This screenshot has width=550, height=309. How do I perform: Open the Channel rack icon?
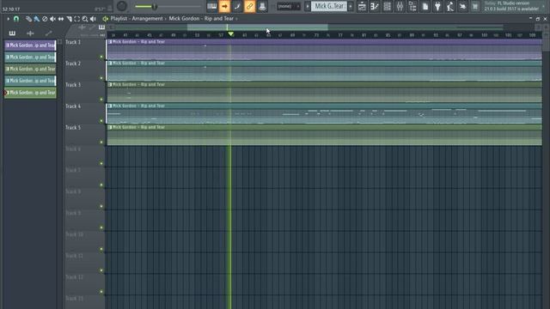coord(388,6)
